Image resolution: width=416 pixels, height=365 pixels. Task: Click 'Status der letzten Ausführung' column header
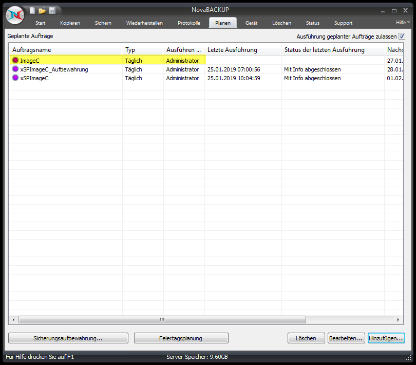[333, 50]
